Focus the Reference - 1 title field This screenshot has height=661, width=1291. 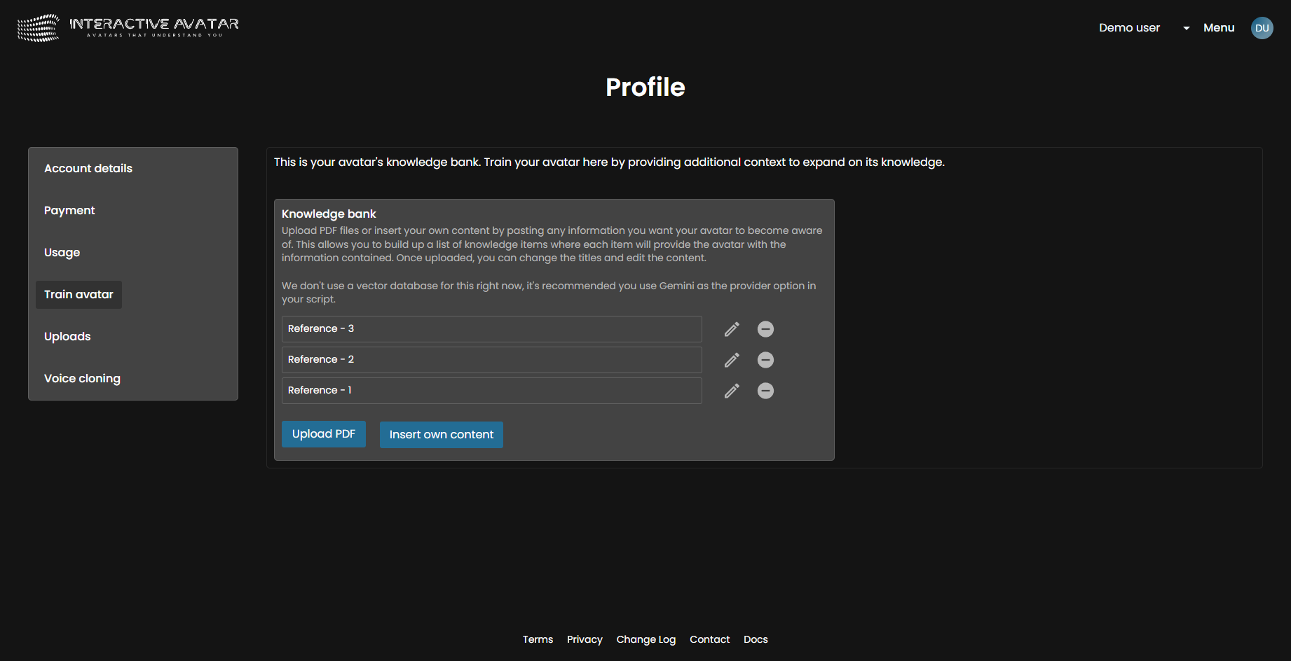(x=491, y=391)
